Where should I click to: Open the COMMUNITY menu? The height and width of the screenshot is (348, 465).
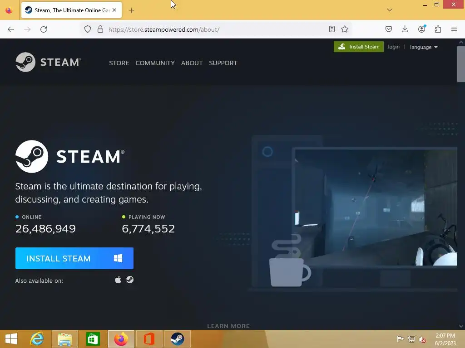point(155,63)
